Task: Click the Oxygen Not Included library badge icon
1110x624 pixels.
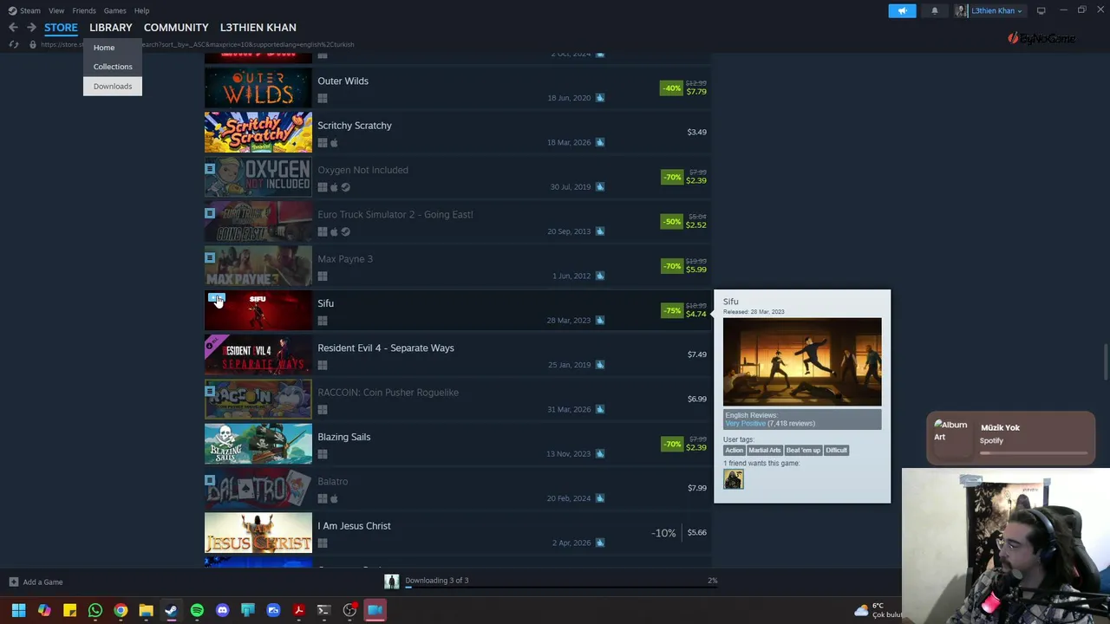Action: pyautogui.click(x=210, y=168)
